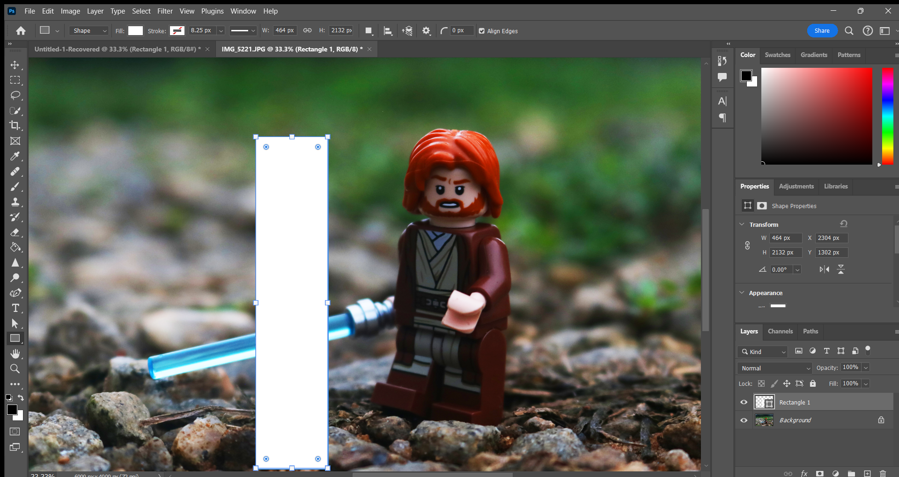The height and width of the screenshot is (477, 899).
Task: Hide the Background layer
Action: (x=744, y=420)
